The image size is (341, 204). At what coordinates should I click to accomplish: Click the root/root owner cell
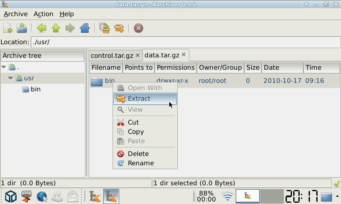(x=212, y=81)
